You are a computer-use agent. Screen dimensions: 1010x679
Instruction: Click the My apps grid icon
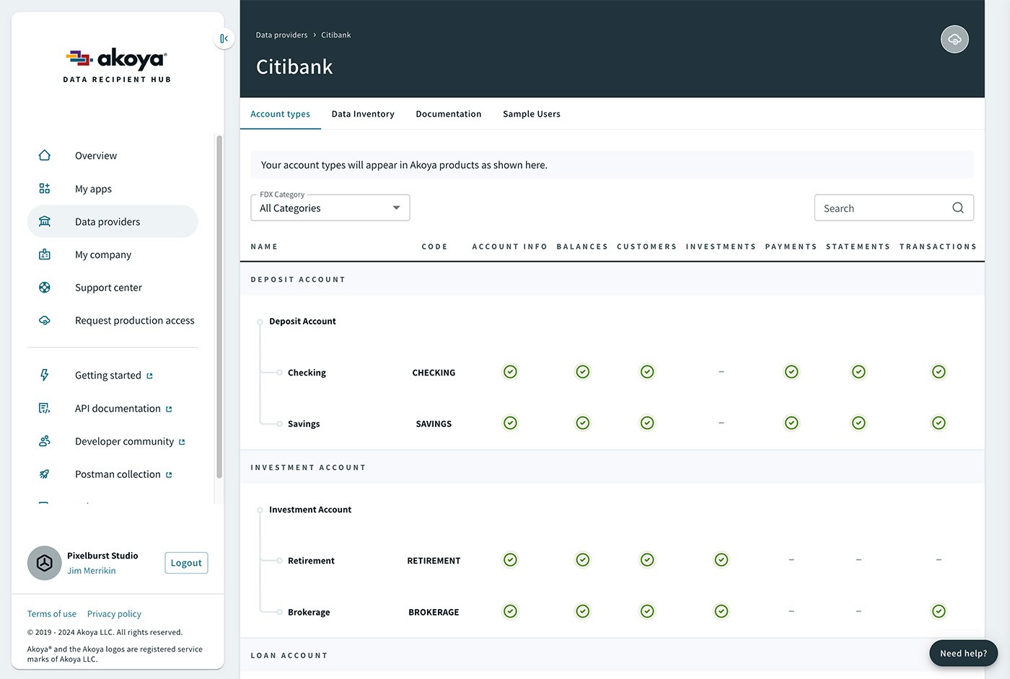pos(45,188)
